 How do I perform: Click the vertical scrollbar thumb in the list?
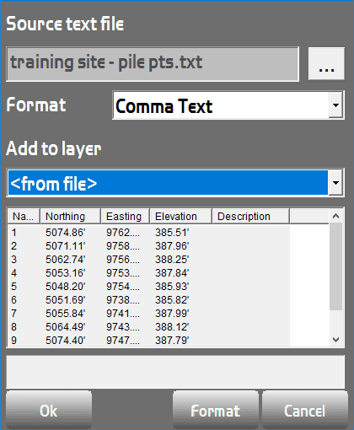tap(335, 266)
